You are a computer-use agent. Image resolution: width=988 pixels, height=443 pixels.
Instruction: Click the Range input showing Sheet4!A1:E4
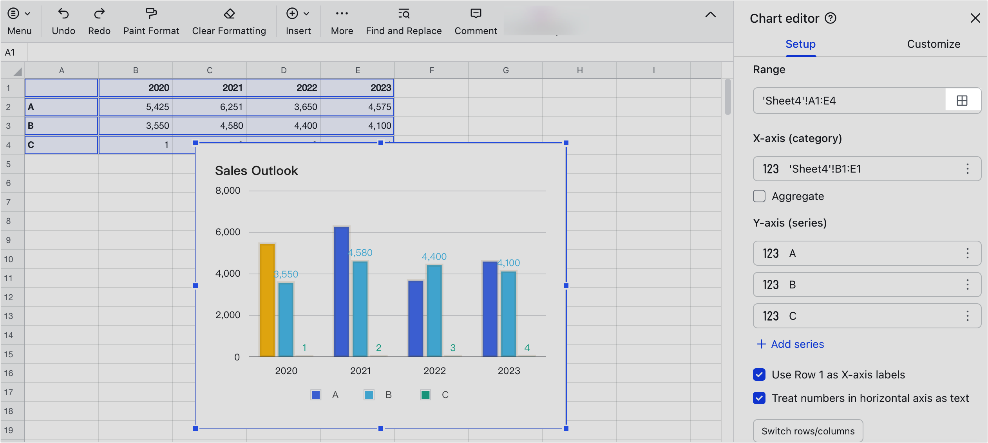(842, 100)
